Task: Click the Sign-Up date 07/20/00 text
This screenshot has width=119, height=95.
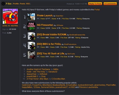Action: coord(13,29)
